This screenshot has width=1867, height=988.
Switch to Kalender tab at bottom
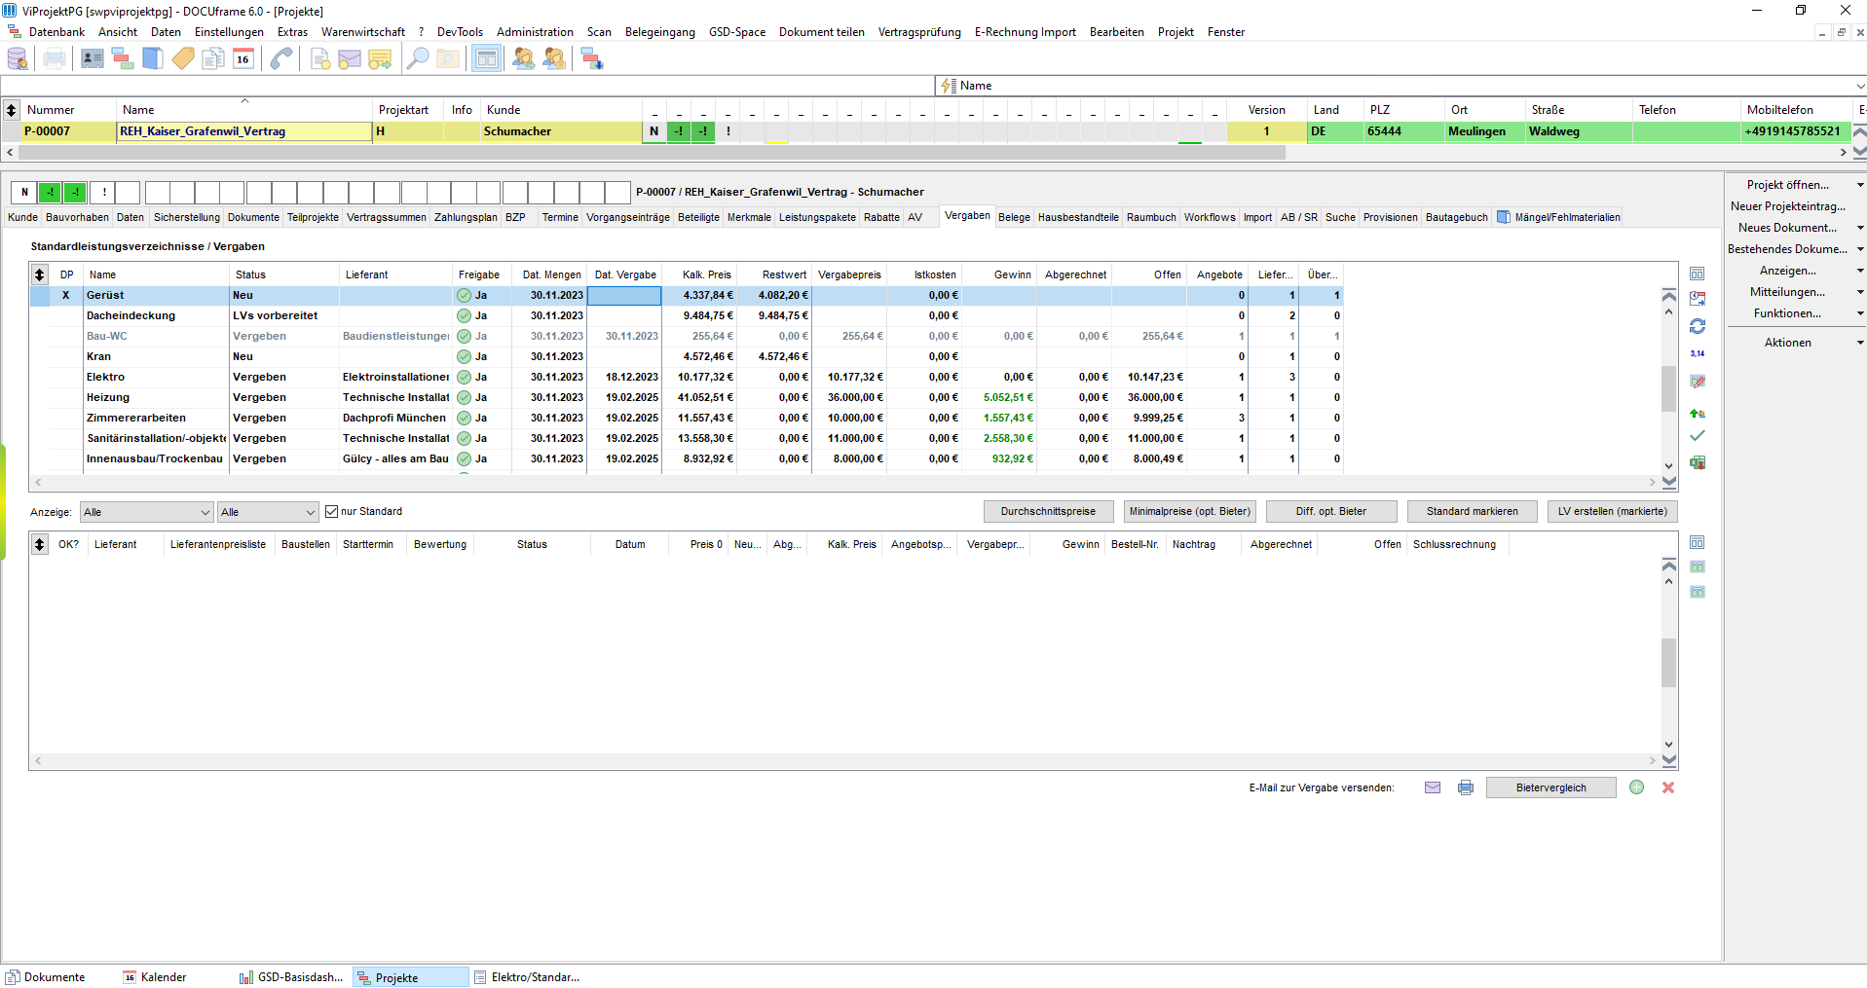pos(155,977)
